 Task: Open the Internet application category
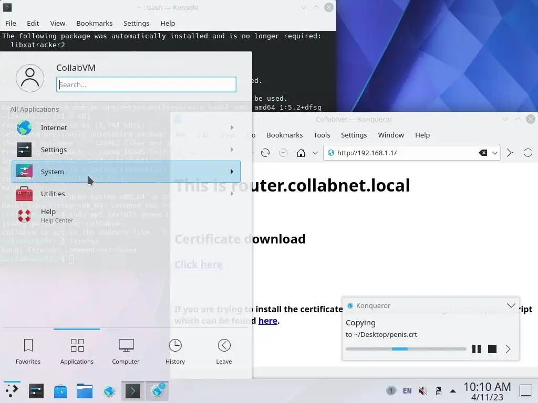126,128
